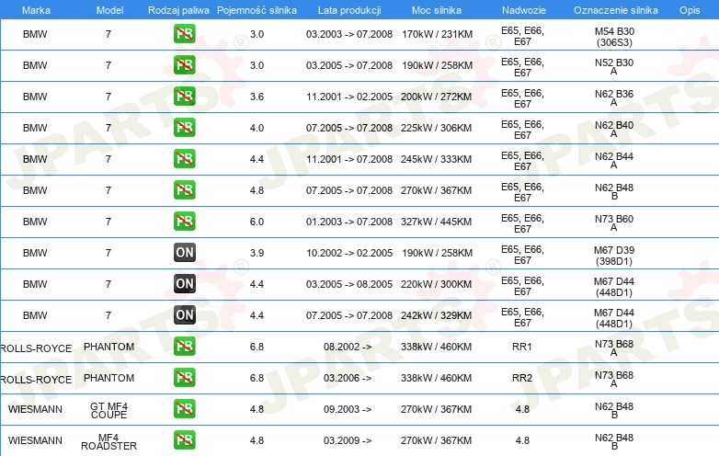The width and height of the screenshot is (719, 456).
Task: Click the petrol icon for BMW 7 3.0 170kW
Action: [x=184, y=34]
